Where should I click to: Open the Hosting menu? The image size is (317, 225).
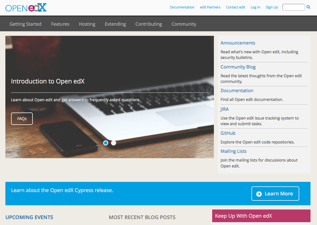87,24
